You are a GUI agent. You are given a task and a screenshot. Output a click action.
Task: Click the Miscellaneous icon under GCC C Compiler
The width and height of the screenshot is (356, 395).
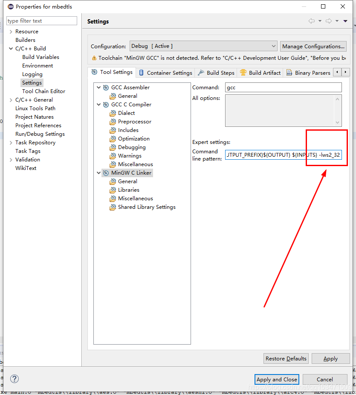click(113, 164)
